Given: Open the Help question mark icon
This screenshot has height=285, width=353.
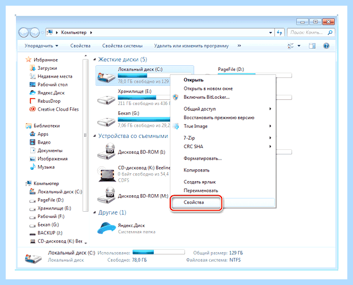Looking at the screenshot, I should (x=326, y=46).
